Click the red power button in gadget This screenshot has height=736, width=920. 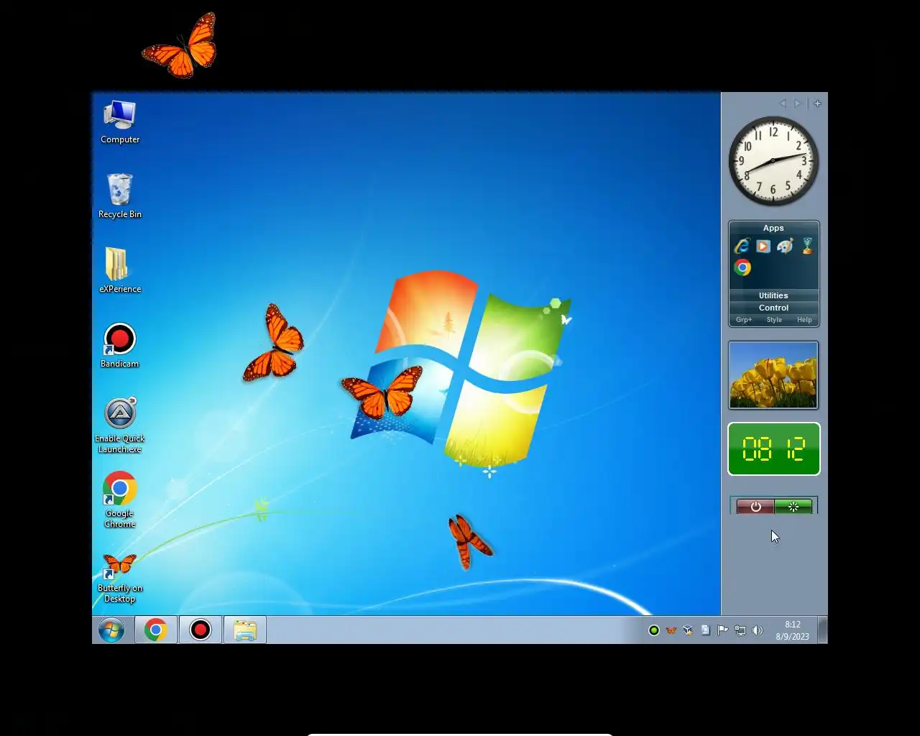point(755,507)
